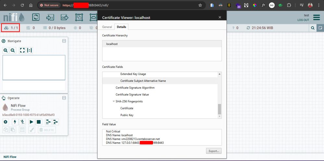Click the process group id b5ecd8e8 text
The image size is (324, 161).
click(29, 115)
